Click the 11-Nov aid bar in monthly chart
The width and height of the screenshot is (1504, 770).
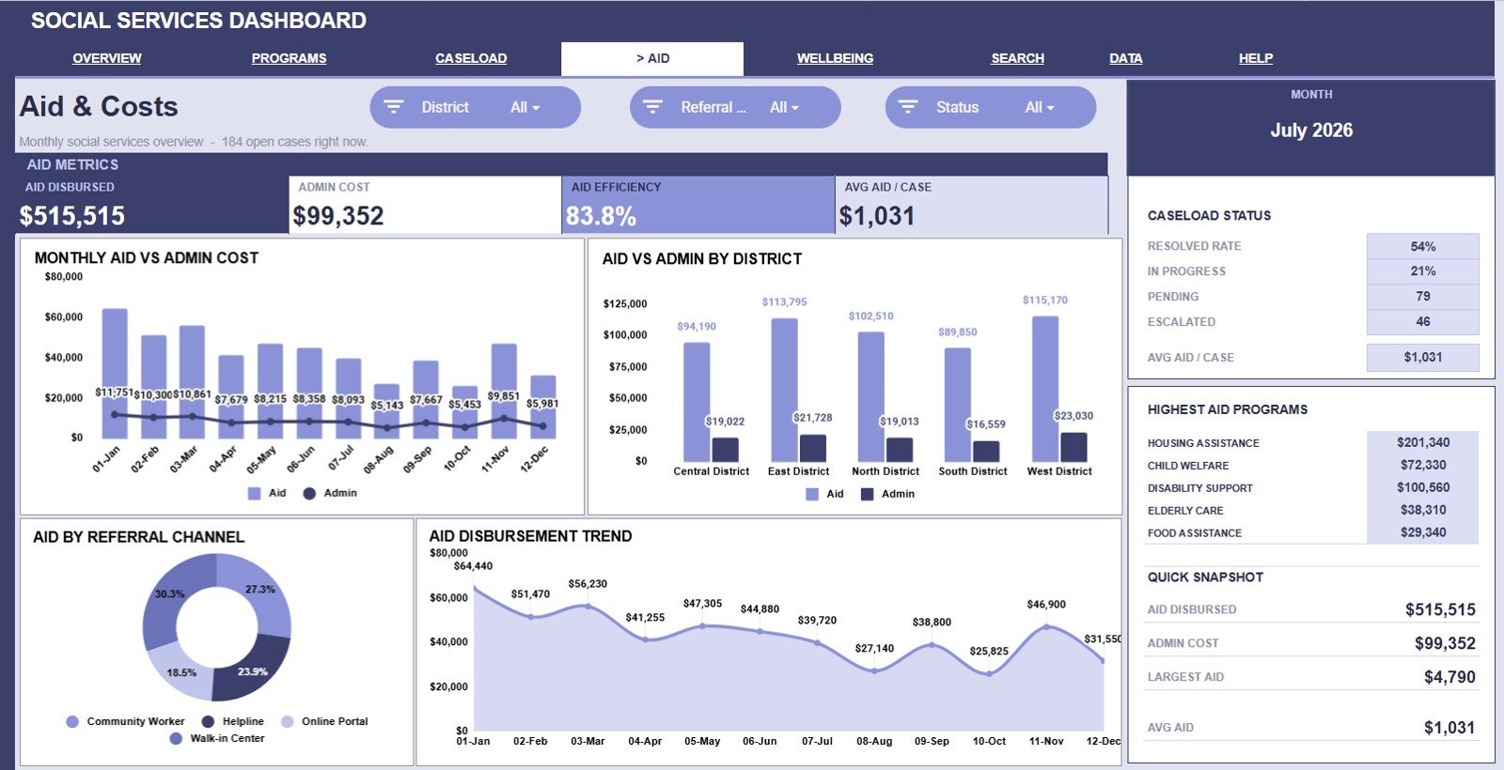[504, 392]
